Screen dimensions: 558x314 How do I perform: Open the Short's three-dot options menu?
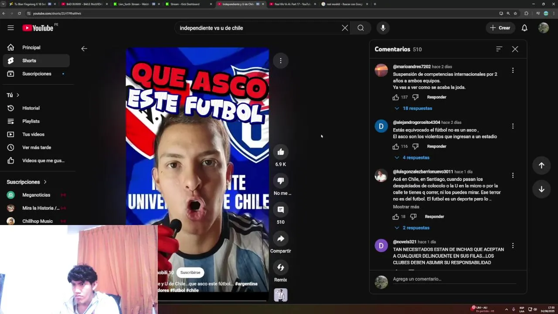pyautogui.click(x=281, y=61)
